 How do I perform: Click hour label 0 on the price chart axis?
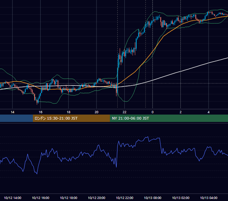pyautogui.click(x=153, y=112)
